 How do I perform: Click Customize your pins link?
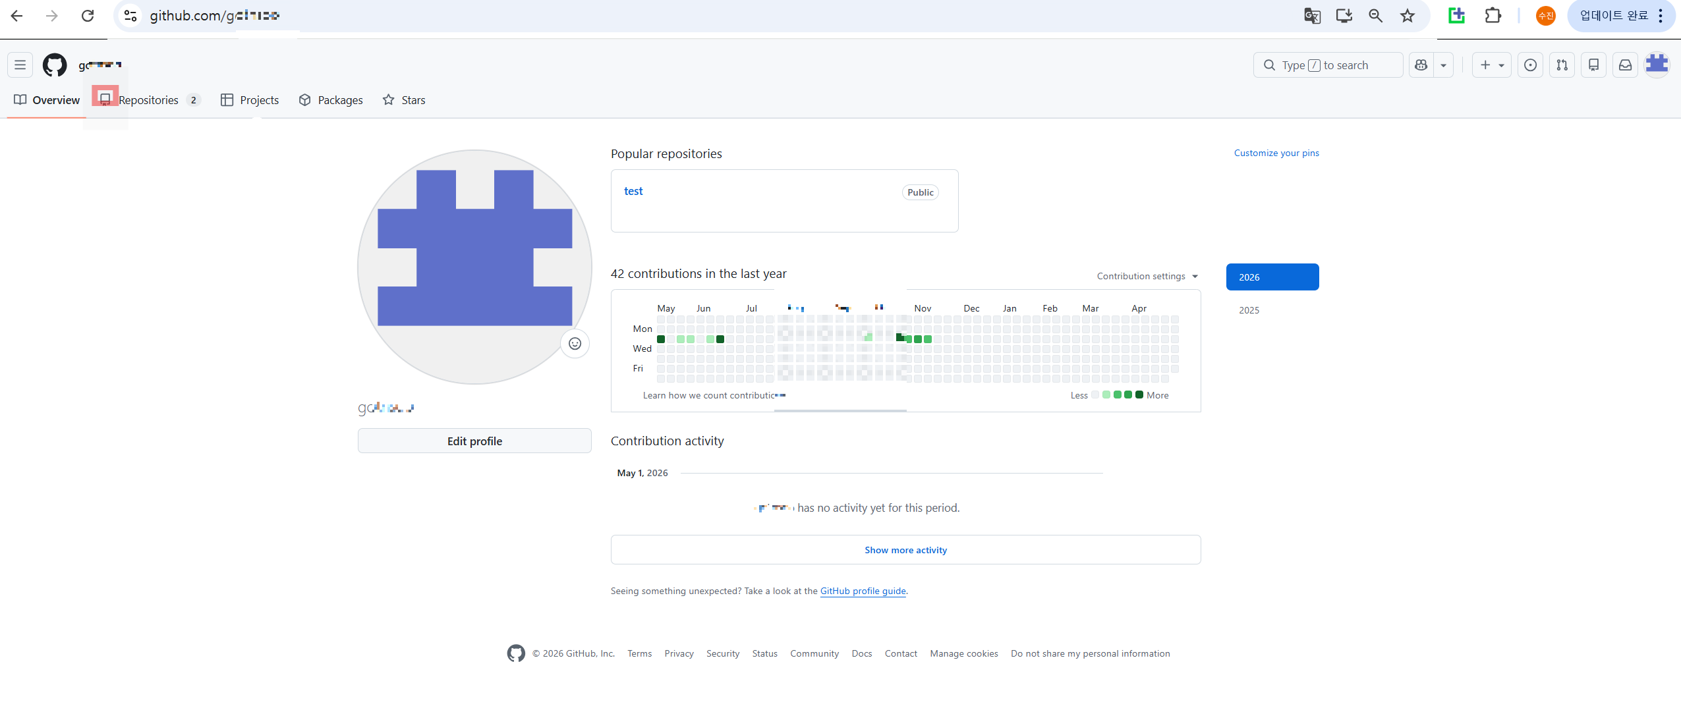tap(1276, 153)
